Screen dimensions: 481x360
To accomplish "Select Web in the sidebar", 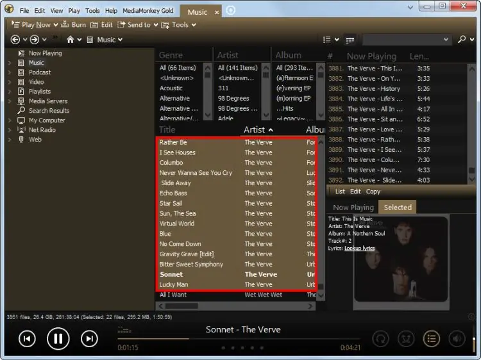I will [35, 140].
